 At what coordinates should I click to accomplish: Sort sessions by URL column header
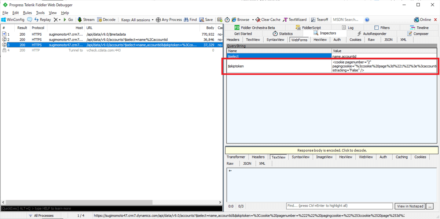pos(142,28)
